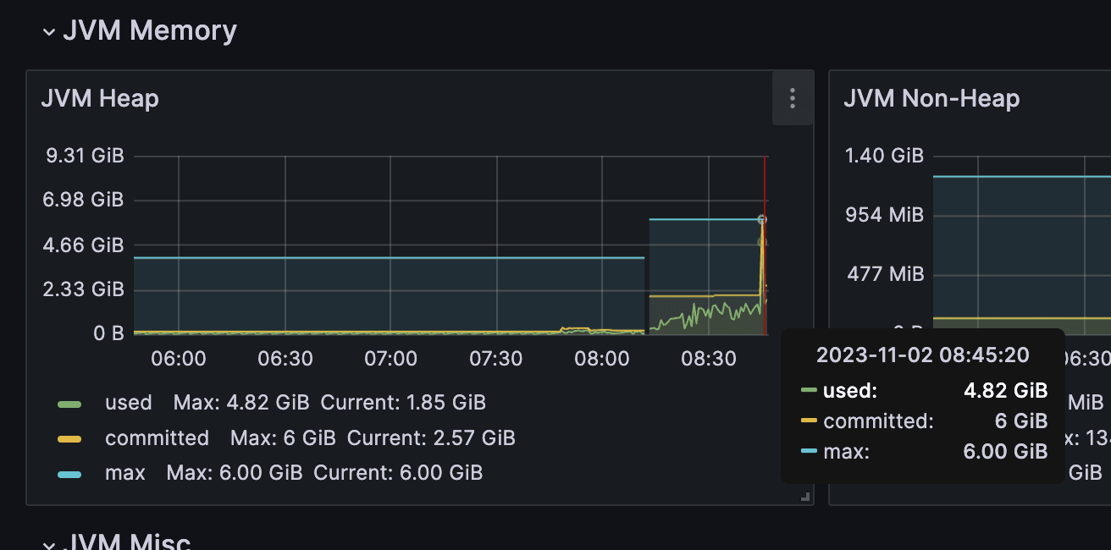Click the blue 'max' legend color swatch

pos(69,474)
